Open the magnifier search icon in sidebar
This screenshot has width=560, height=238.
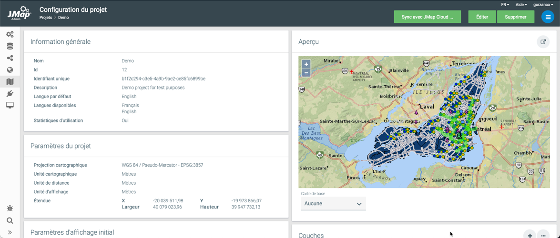coord(10,221)
